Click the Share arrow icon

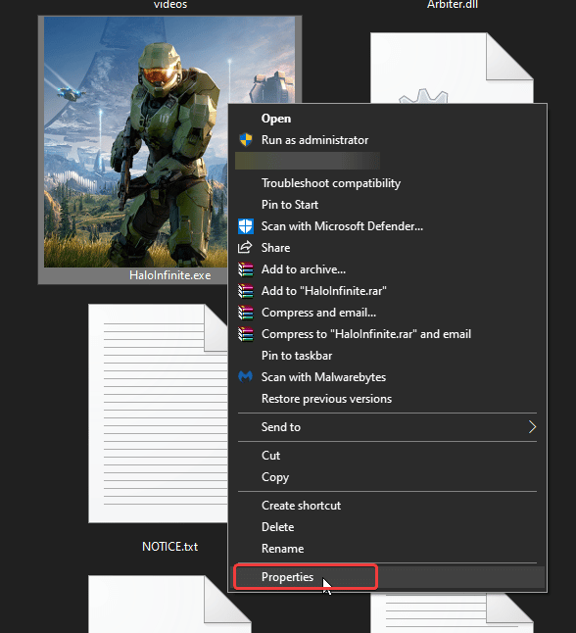pyautogui.click(x=245, y=248)
